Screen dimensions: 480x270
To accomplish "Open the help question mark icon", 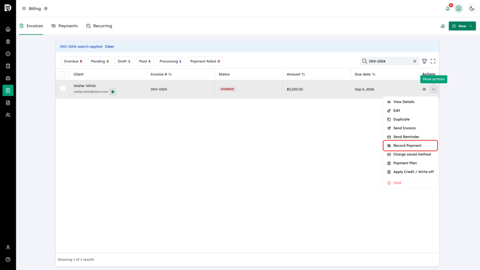I will 8,260.
